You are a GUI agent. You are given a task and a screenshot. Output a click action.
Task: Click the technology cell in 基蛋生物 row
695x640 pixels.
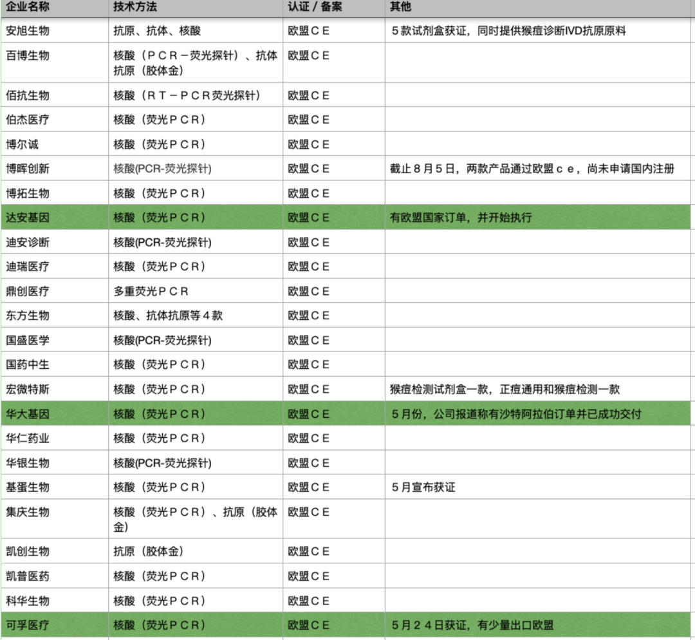coord(196,487)
